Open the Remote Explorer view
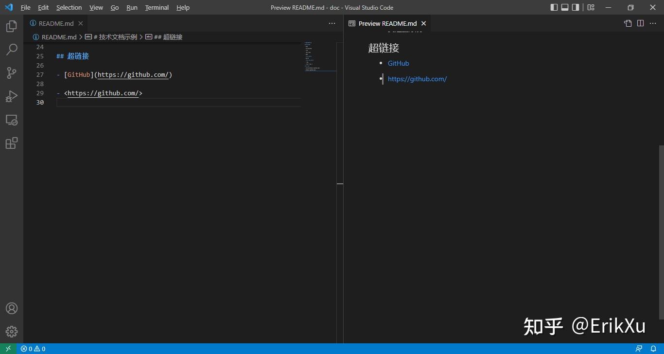 click(x=12, y=120)
